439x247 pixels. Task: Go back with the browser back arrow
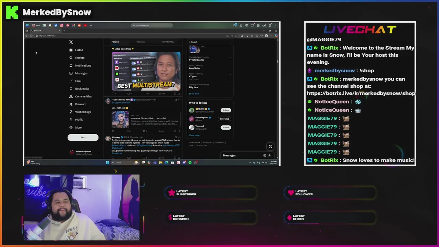coord(27,36)
